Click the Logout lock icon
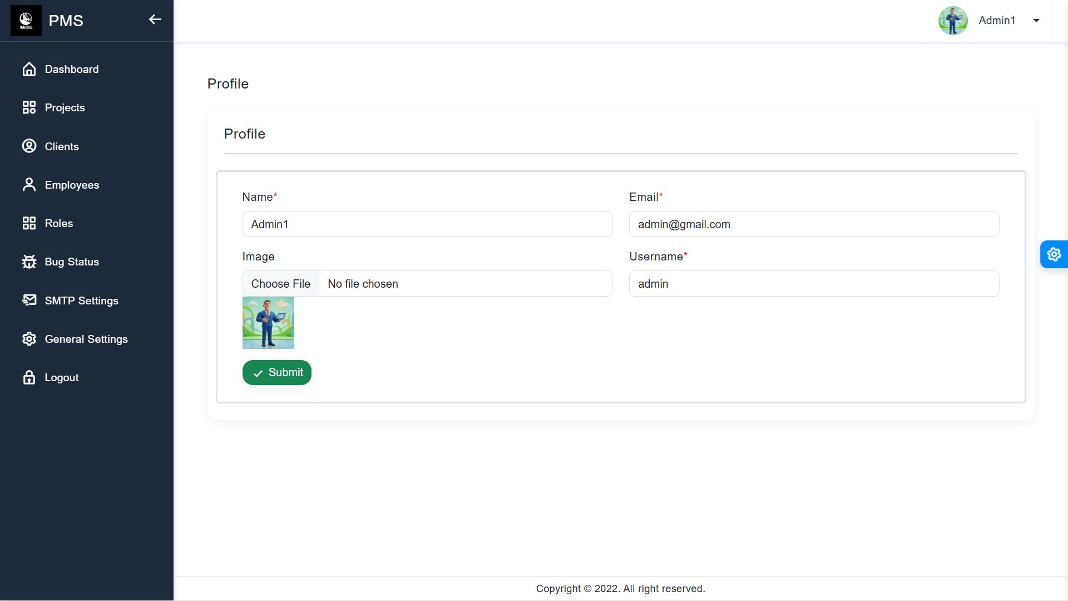This screenshot has width=1068, height=601. coord(29,377)
